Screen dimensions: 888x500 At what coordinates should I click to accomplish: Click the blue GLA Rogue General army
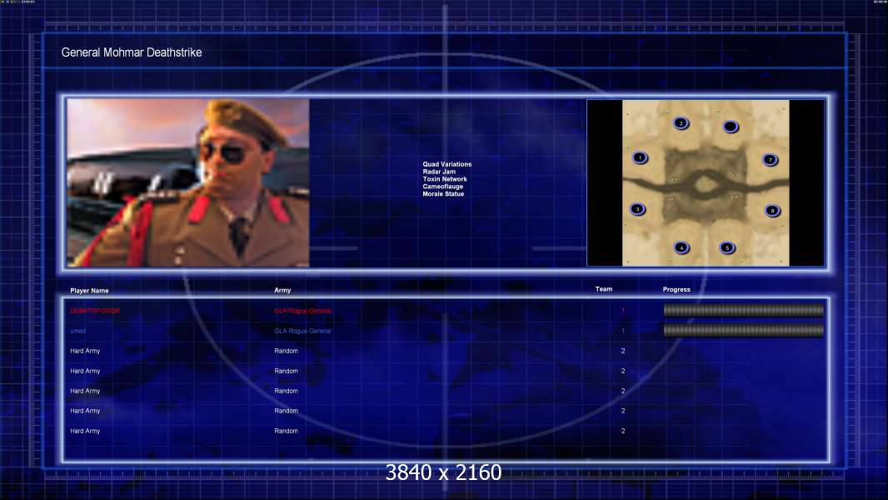302,331
